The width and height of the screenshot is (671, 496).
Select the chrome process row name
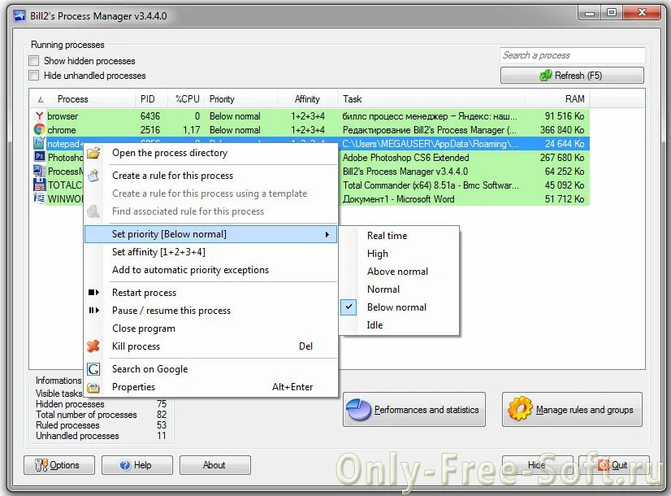[62, 130]
